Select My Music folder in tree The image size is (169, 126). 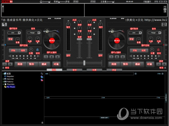(x=11, y=87)
